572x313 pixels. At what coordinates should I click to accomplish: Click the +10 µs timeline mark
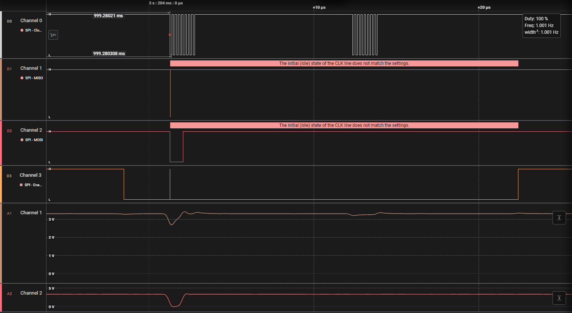click(x=319, y=7)
